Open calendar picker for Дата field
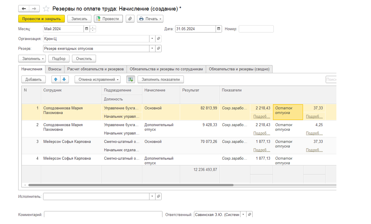Image resolution: width=371 pixels, height=224 pixels. point(219,29)
